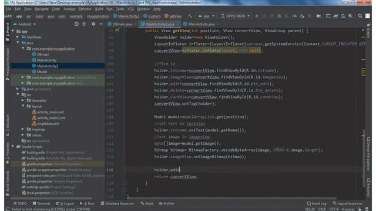Open the File menu
Viewport: 376px width, 211px height.
click(x=8, y=9)
